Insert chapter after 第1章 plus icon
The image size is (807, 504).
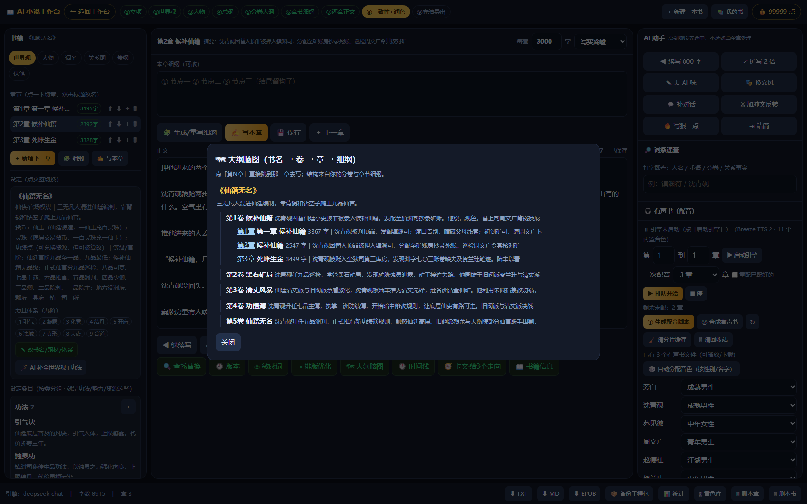coord(127,108)
